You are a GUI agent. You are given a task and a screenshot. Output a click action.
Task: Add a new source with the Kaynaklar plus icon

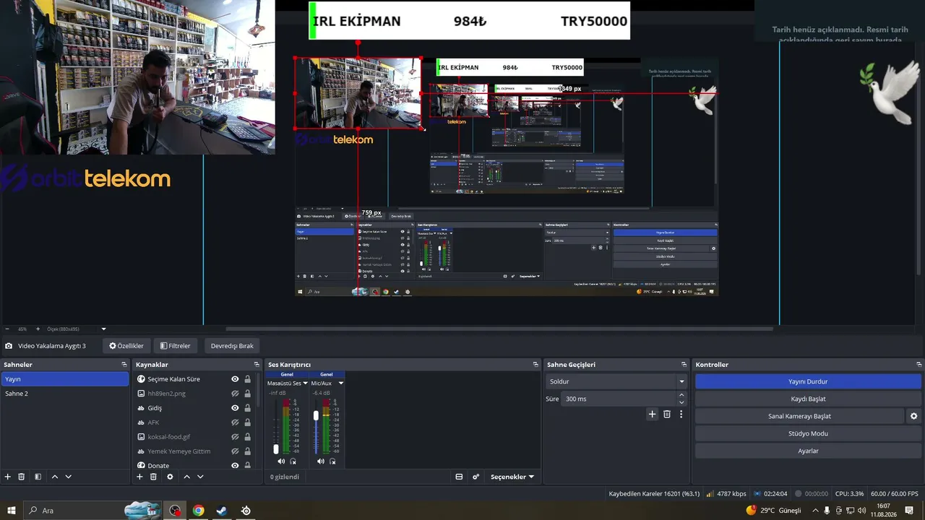pos(139,477)
